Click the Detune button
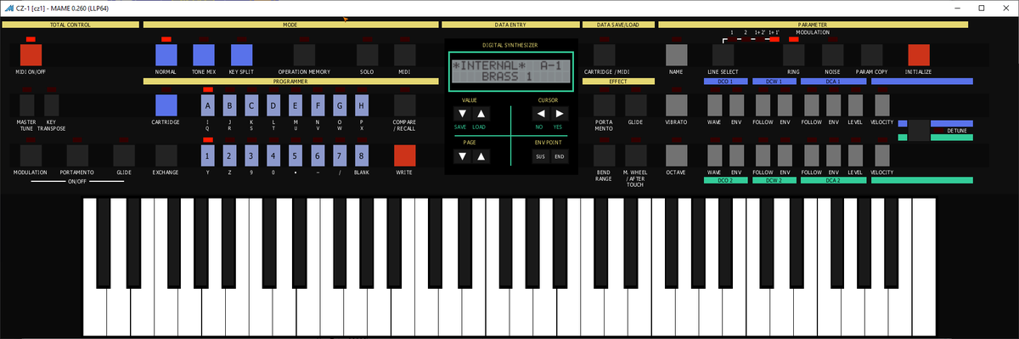Image resolution: width=1019 pixels, height=339 pixels. point(919,130)
